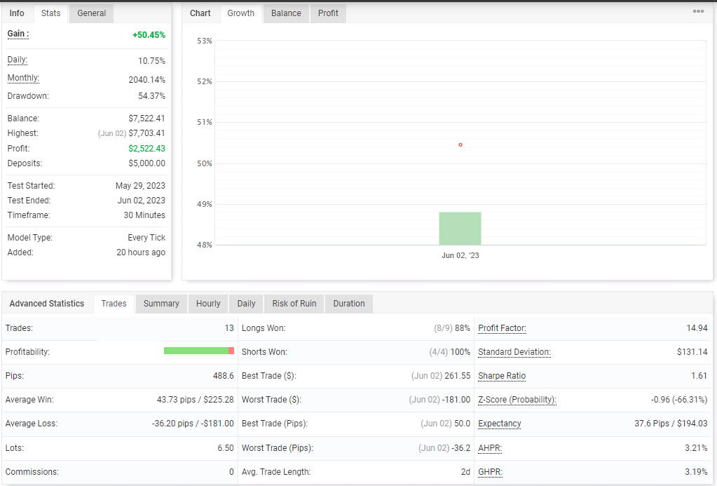Click the Gain label

[x=18, y=34]
